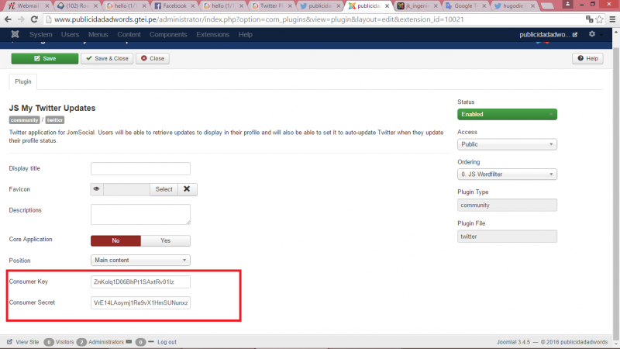Open the System menu

point(41,34)
